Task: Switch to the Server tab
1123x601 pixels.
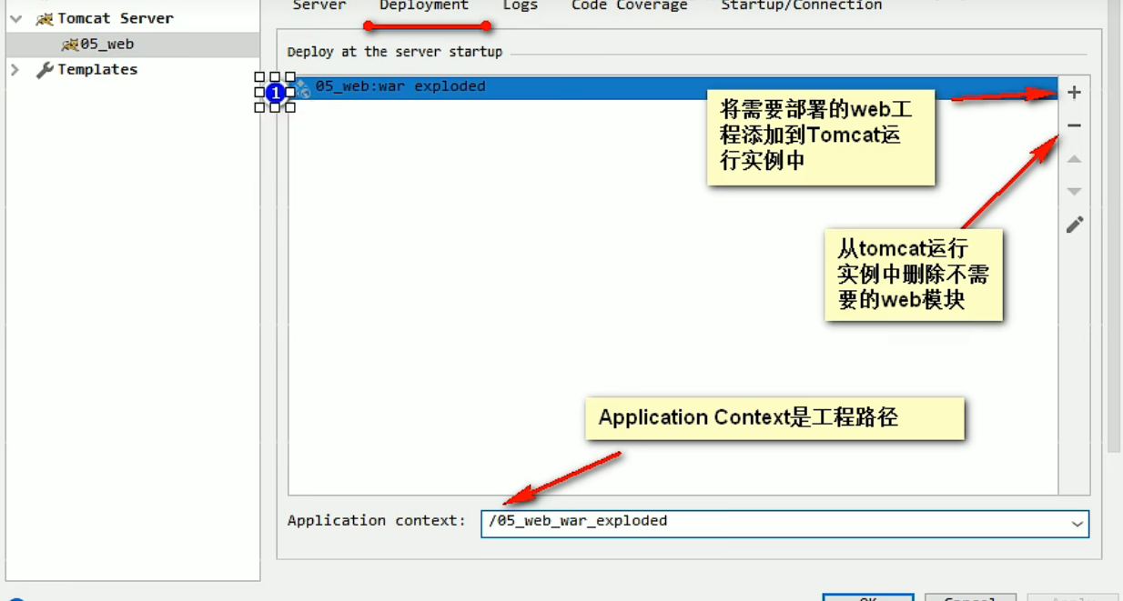Action: (319, 5)
